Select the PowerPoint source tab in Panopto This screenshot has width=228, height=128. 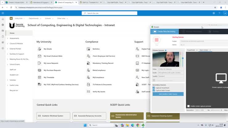coord(191,50)
